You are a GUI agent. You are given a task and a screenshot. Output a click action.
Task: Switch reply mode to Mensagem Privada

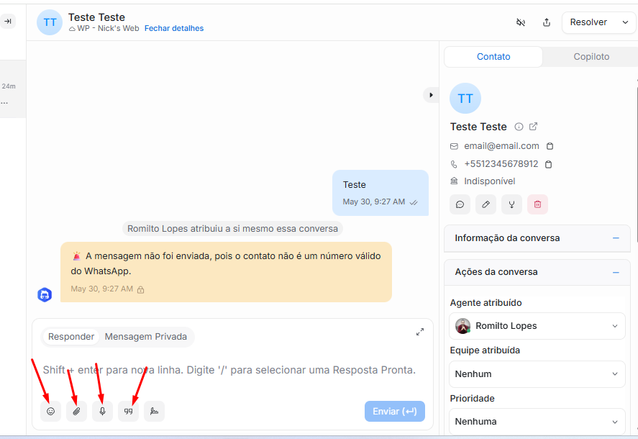tap(146, 337)
